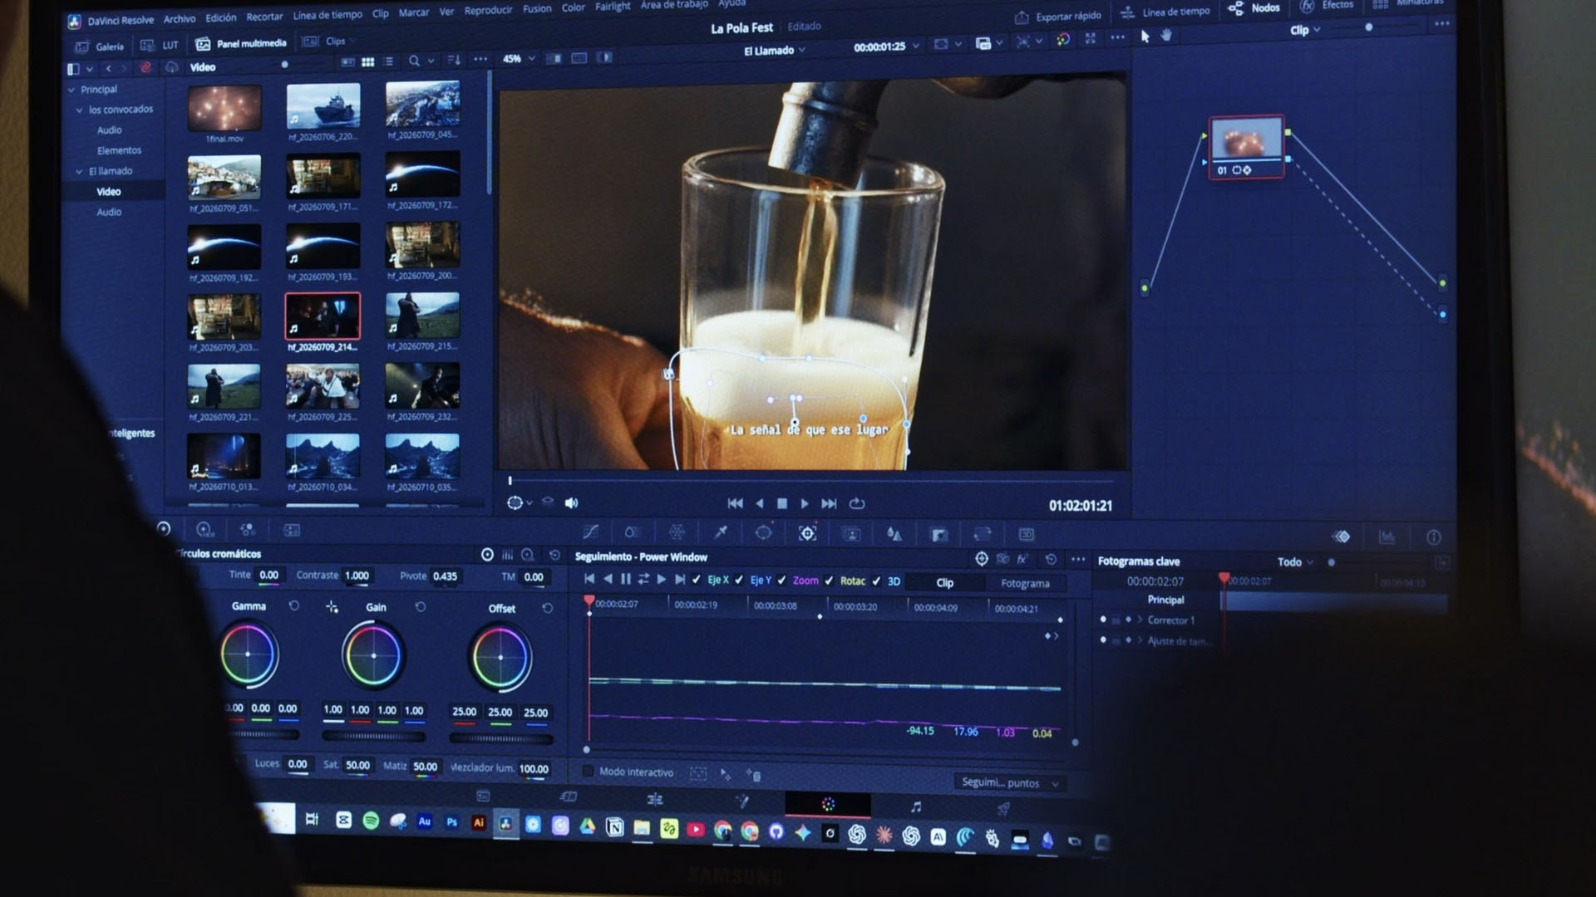Toggle the Eje Y tracking checkbox
1596x897 pixels.
(x=739, y=580)
